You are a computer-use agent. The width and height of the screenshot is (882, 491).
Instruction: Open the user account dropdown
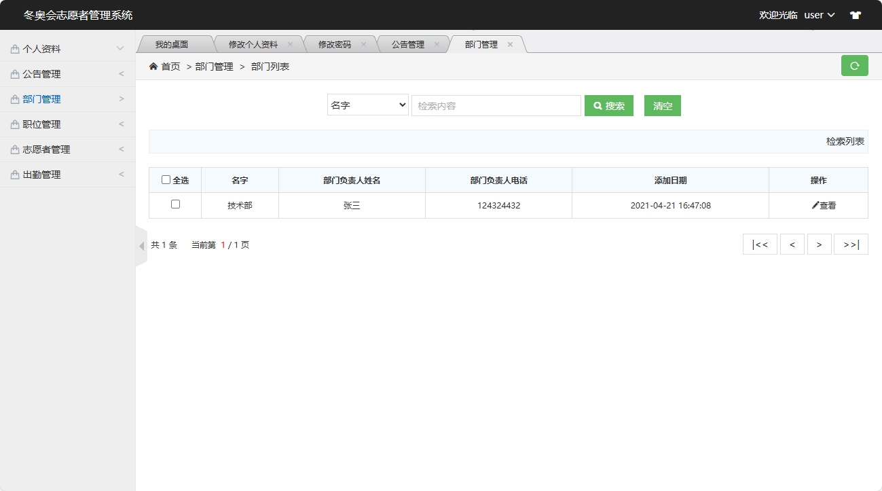(817, 14)
